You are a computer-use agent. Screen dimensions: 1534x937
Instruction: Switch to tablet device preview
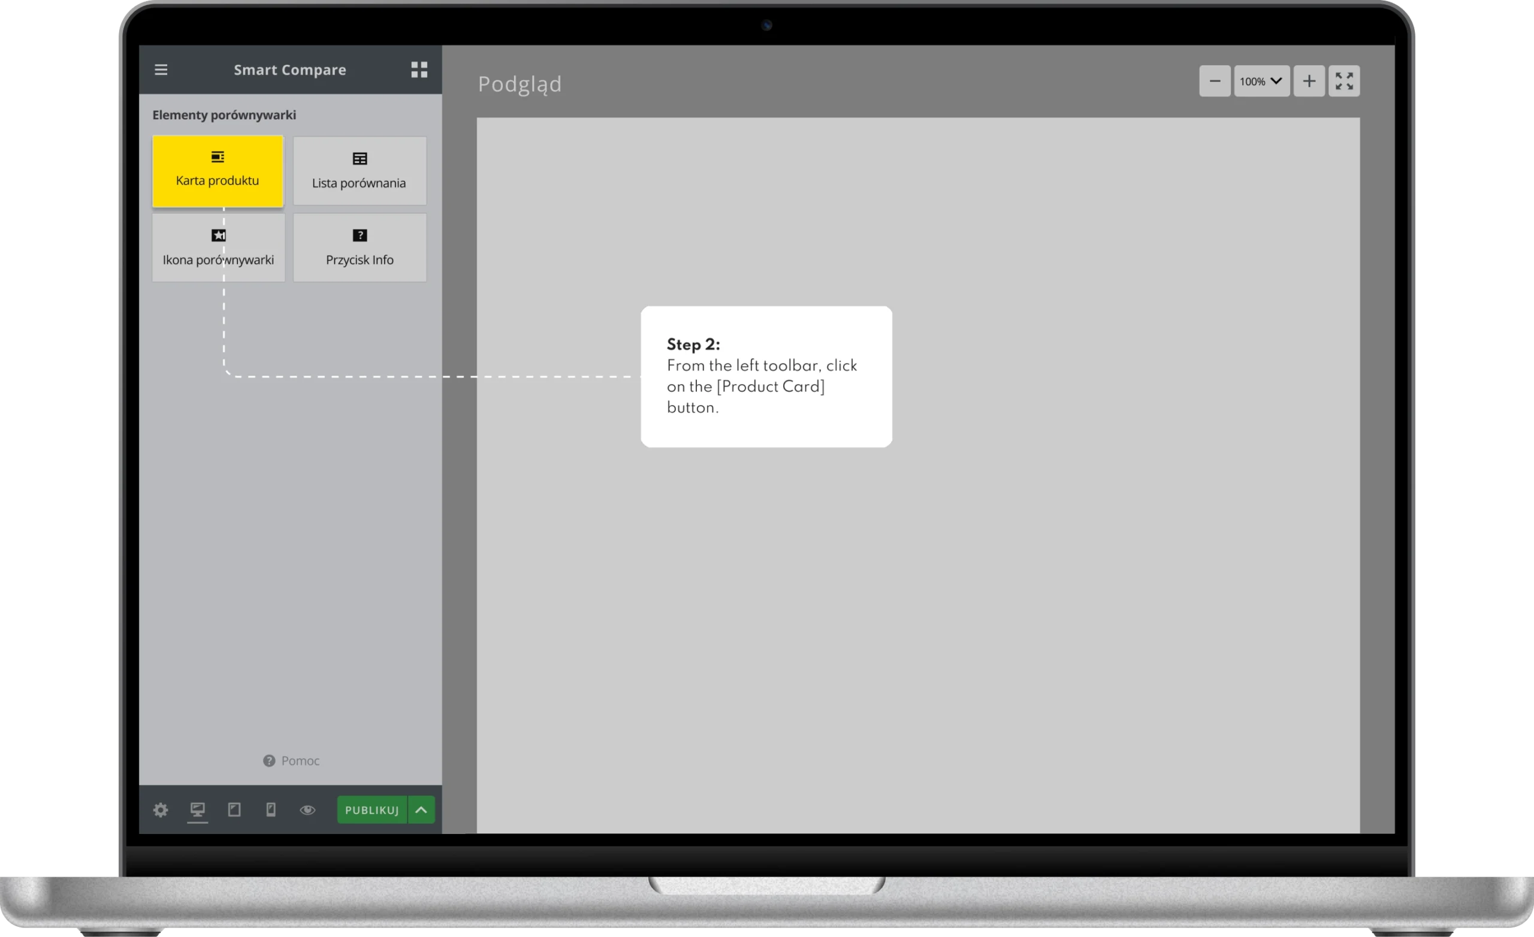[234, 810]
